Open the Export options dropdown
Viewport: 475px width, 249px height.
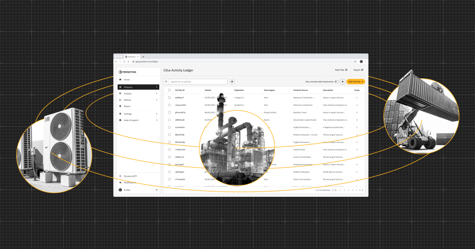pyautogui.click(x=358, y=70)
